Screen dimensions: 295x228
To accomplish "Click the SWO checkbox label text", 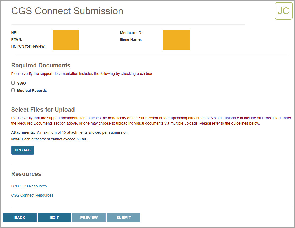I will coord(22,83).
